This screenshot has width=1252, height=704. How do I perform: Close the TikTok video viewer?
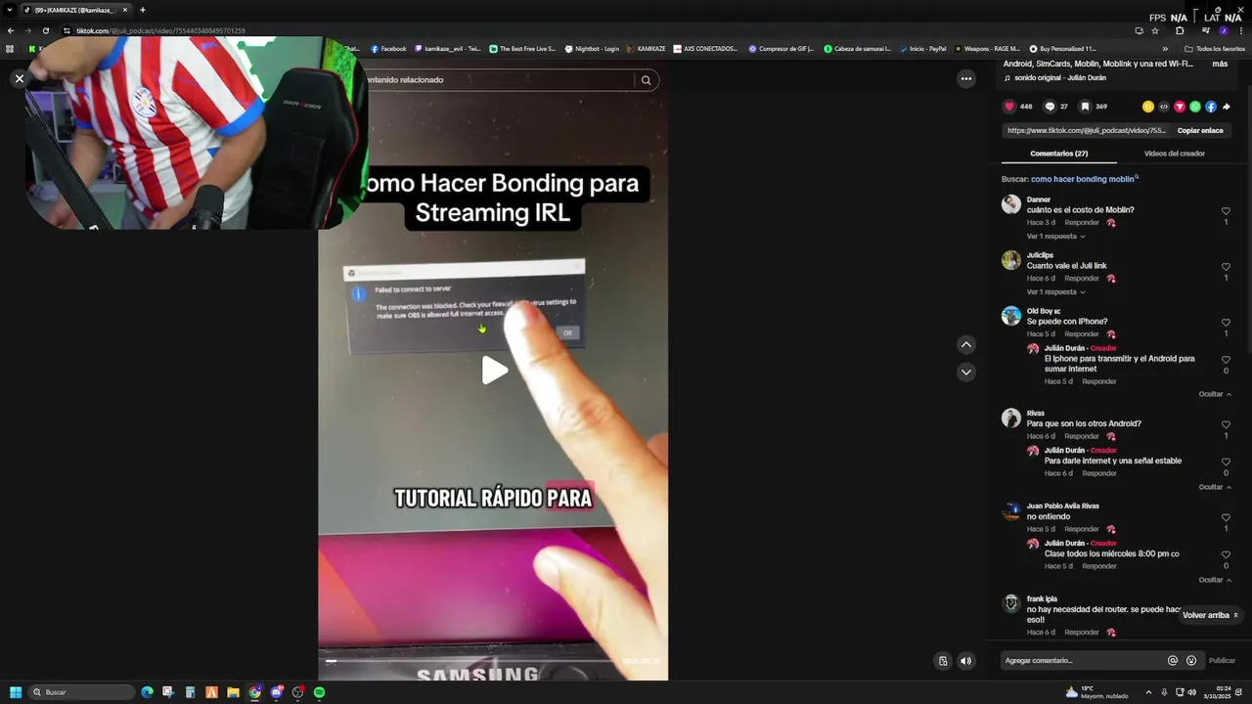coord(19,78)
